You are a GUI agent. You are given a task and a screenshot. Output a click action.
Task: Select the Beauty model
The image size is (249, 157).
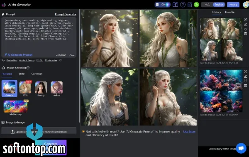(x=41, y=88)
